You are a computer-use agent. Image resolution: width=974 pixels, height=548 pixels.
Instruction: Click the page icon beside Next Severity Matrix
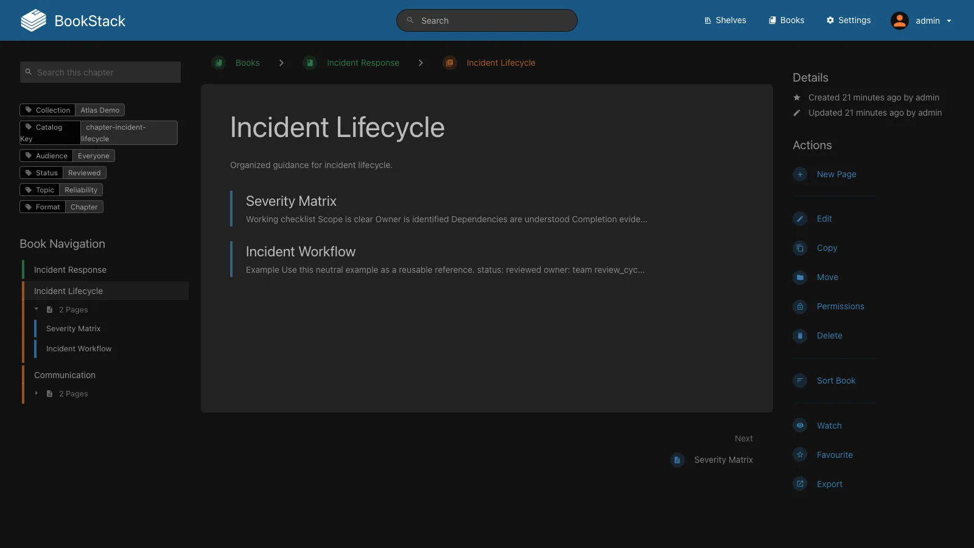coord(677,460)
